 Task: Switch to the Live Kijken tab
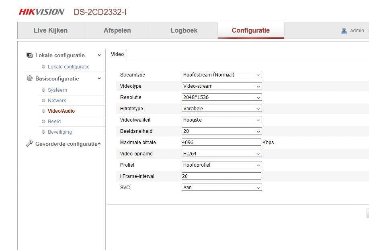(x=51, y=31)
